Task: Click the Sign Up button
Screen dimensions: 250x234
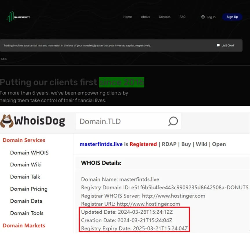Action: pyautogui.click(x=232, y=17)
